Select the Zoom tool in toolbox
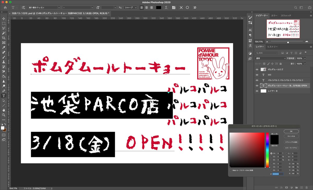 pos(4,115)
